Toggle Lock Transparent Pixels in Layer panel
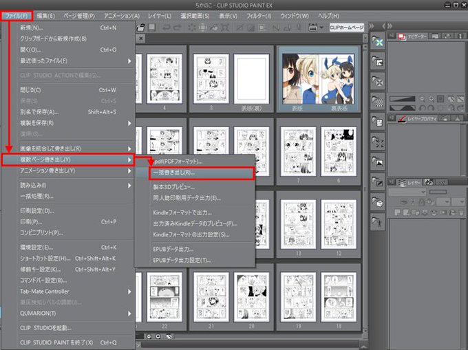 click(430, 202)
